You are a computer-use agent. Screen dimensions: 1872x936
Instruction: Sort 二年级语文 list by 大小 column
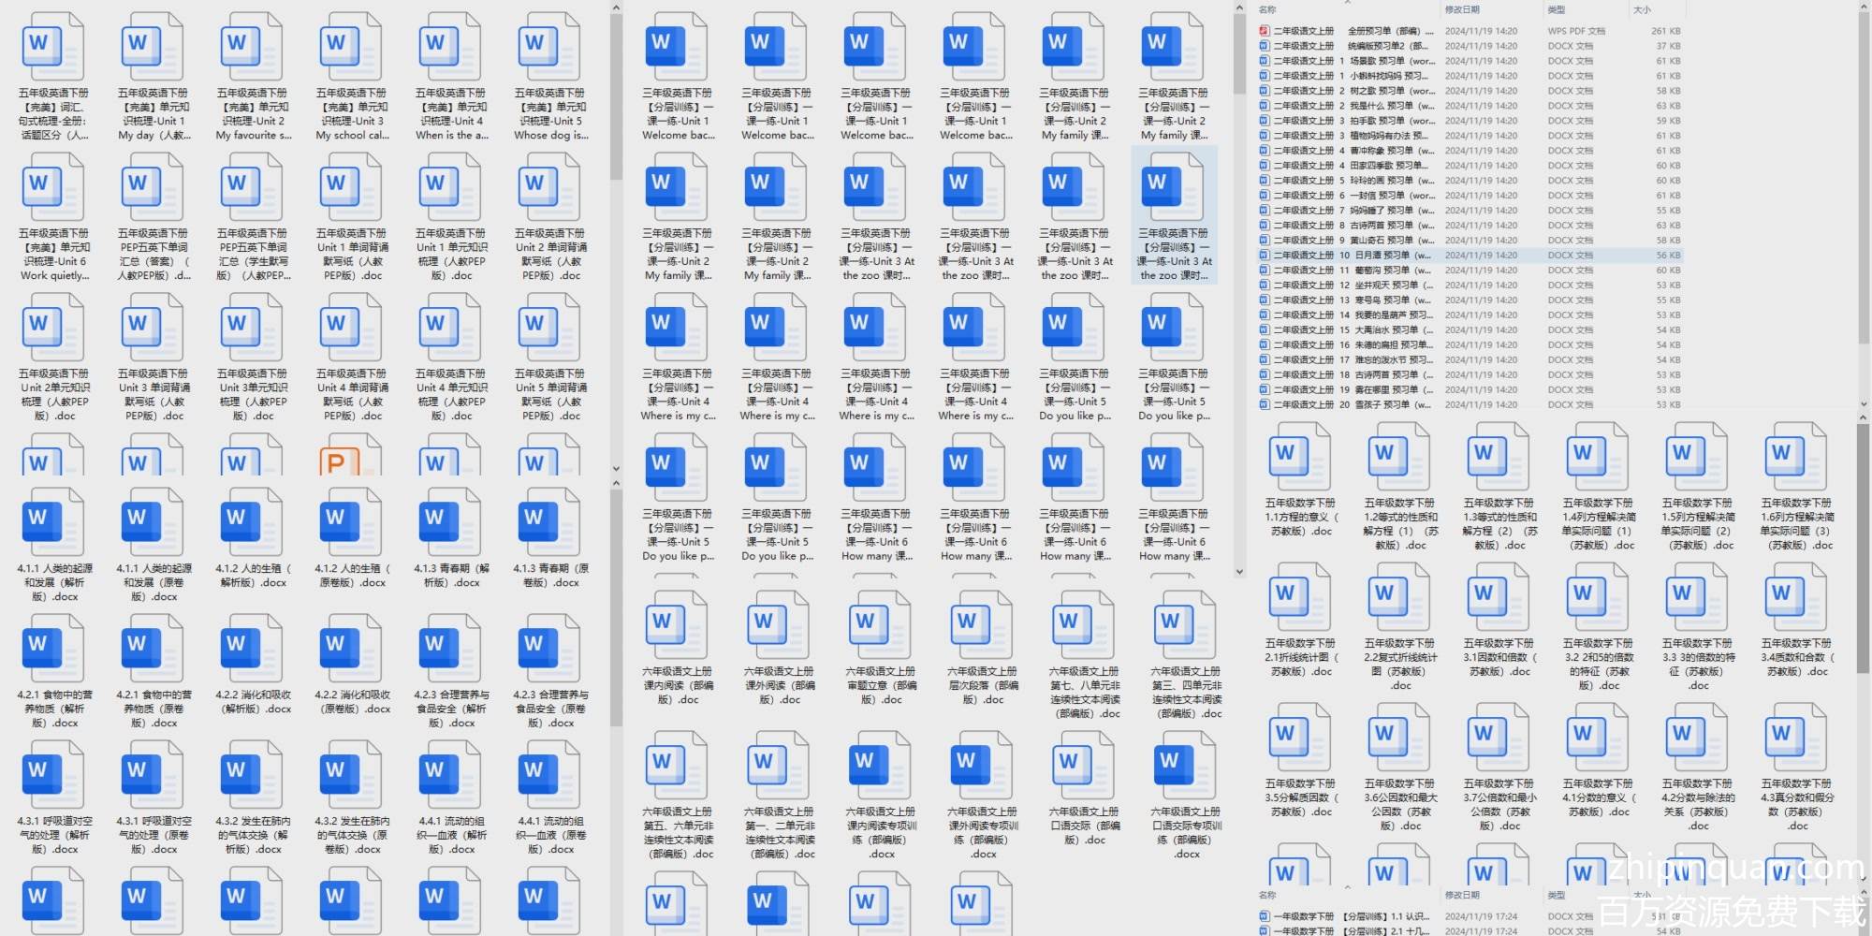click(x=1642, y=9)
